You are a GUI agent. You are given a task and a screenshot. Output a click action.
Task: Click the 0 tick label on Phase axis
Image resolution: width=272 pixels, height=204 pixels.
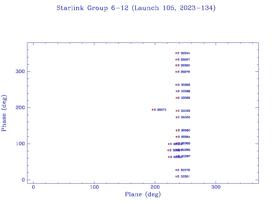pyautogui.click(x=23, y=180)
